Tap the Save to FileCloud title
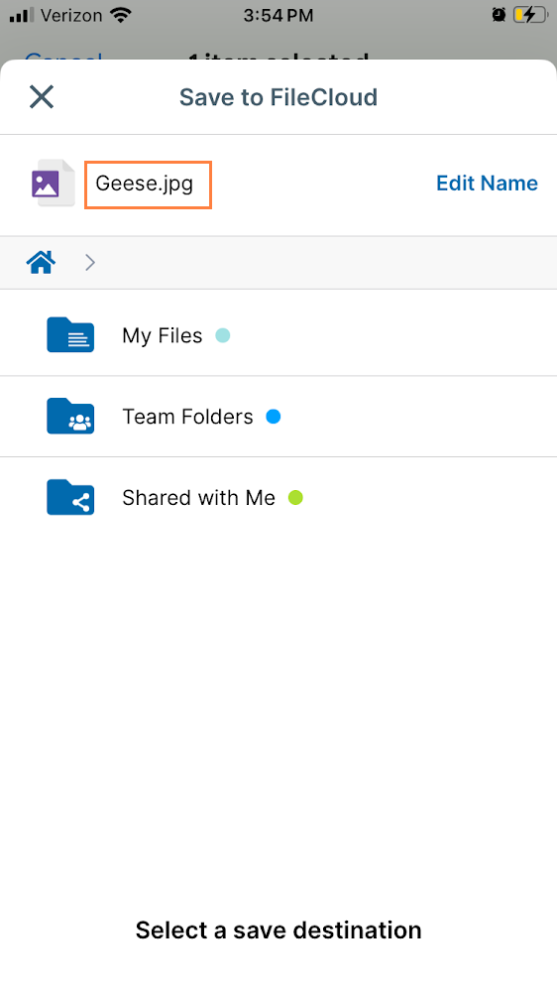 point(278,97)
